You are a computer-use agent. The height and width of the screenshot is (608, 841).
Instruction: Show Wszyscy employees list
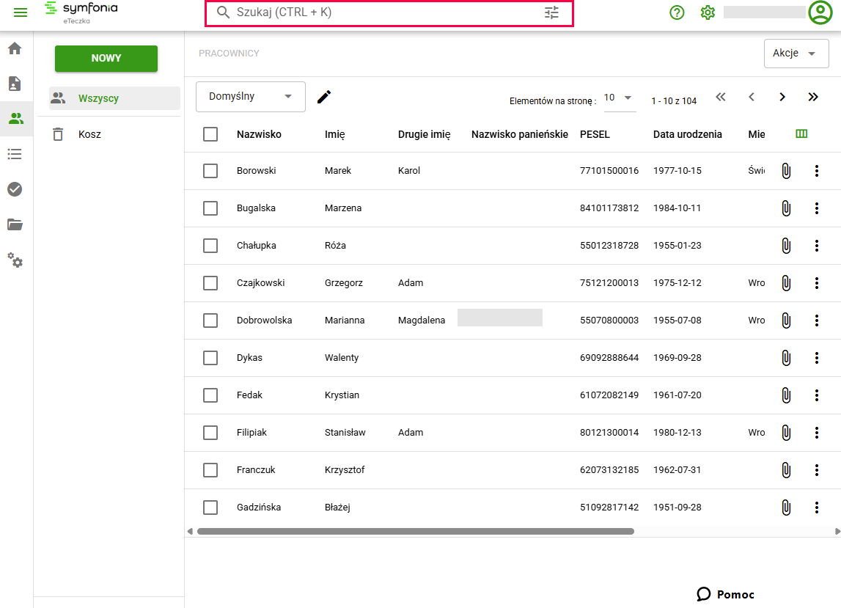114,98
